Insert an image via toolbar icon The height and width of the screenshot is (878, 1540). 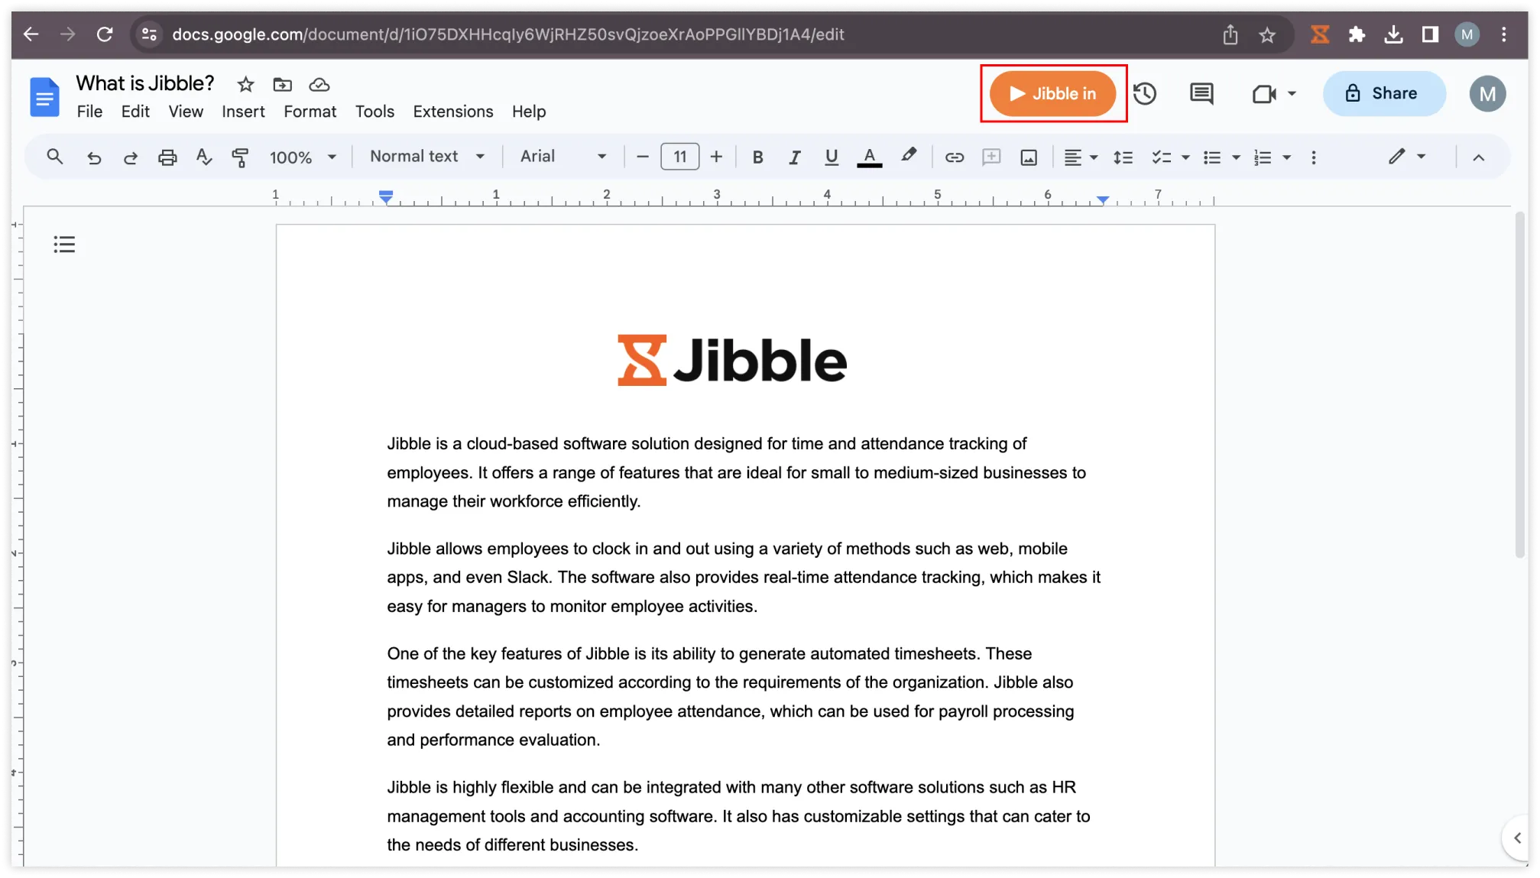pyautogui.click(x=1028, y=157)
